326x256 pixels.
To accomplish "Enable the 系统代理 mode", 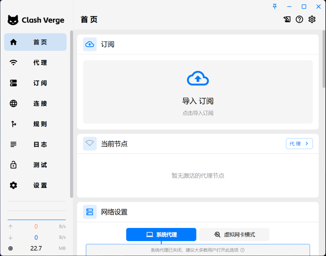I will coord(161,234).
